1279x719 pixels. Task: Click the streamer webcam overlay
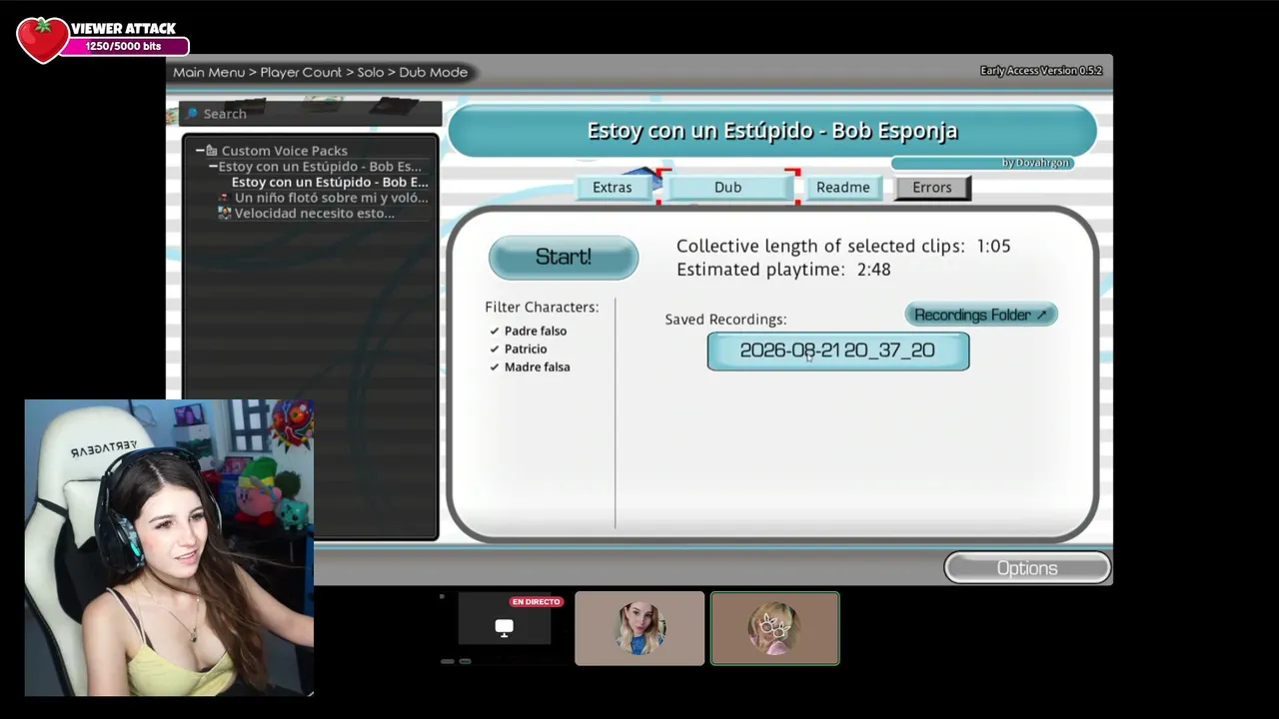coord(169,547)
